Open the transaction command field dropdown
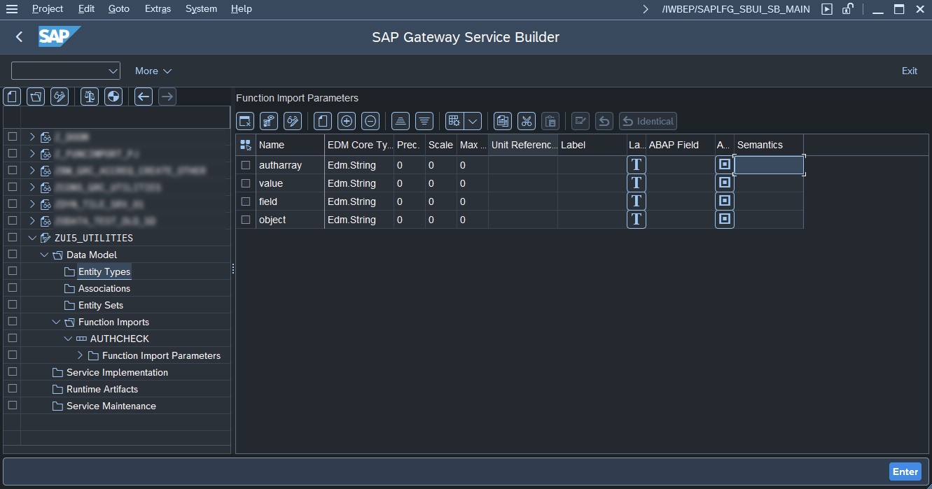 113,71
